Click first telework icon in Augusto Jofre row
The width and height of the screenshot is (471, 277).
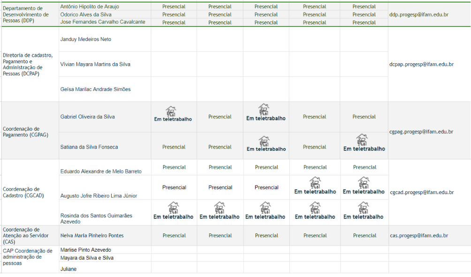(315, 182)
